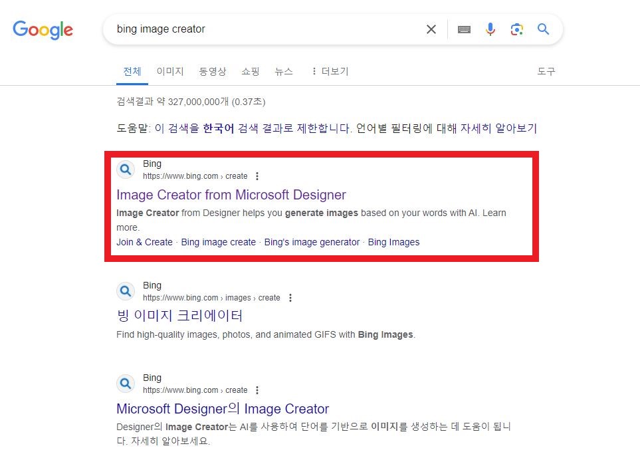Switch to the 이미지 tab
The width and height of the screenshot is (640, 472).
[x=170, y=71]
